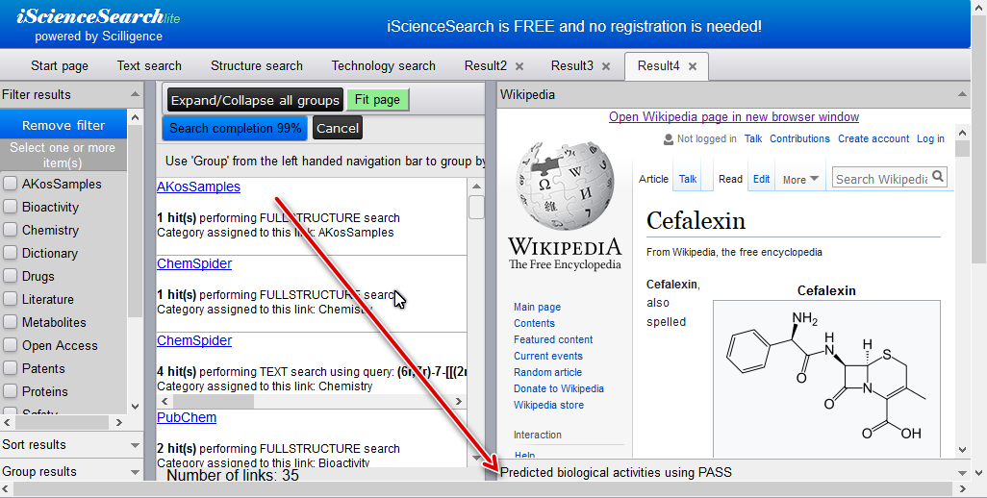Click the results list horizontal scrollbar thumb

pos(213,401)
